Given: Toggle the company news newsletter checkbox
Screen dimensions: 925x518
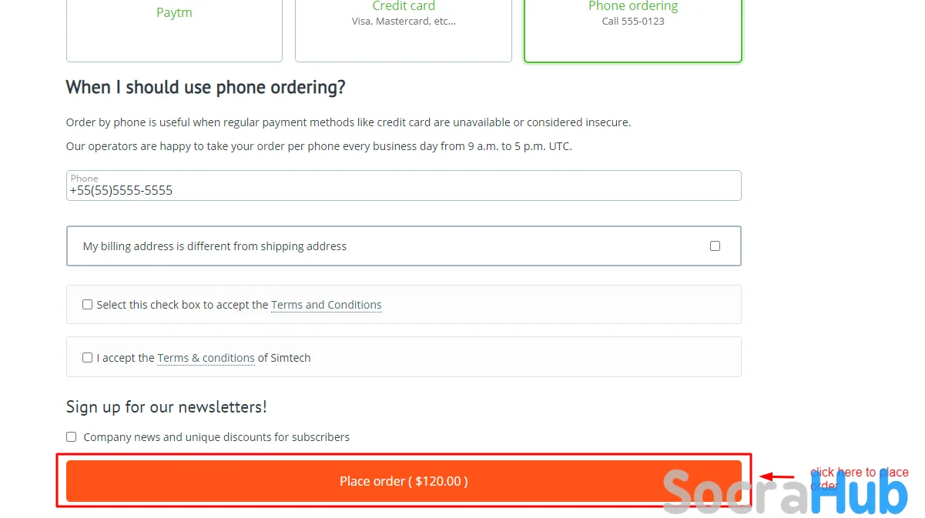Looking at the screenshot, I should point(72,437).
